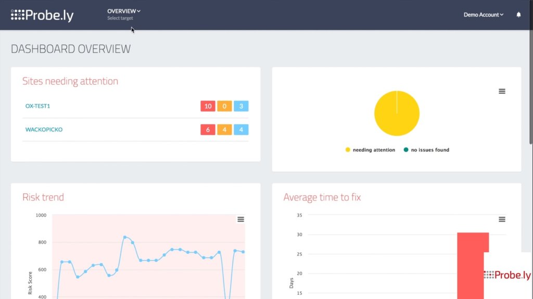The image size is (533, 299).
Task: Hide WACKOPICKO's red severity count via its badge
Action: [x=208, y=129]
